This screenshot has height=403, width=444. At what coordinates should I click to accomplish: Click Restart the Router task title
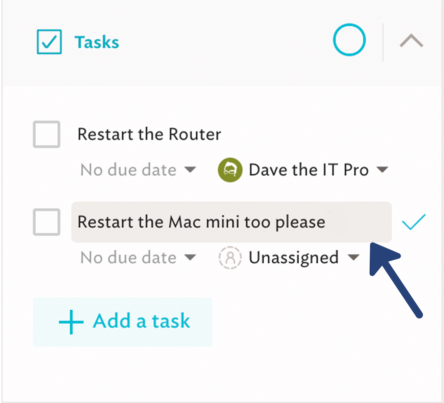click(149, 134)
